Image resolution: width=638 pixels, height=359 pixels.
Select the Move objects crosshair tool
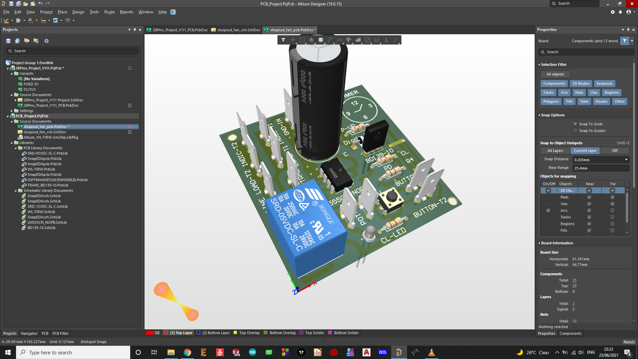click(292, 40)
